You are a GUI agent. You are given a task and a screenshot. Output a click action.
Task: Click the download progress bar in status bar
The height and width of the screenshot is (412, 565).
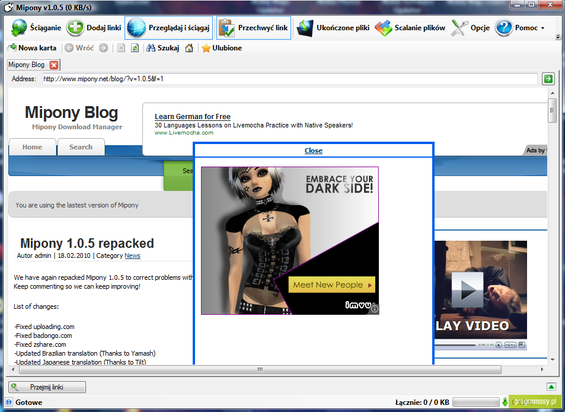475,403
